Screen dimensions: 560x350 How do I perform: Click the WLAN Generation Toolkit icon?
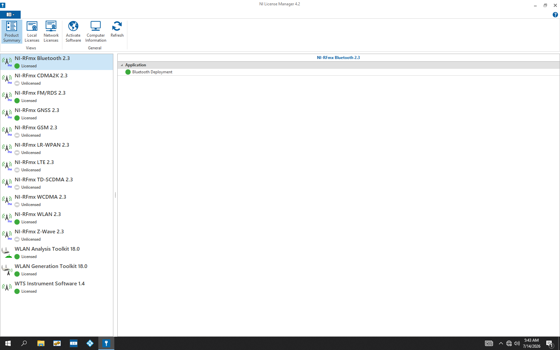click(x=7, y=270)
